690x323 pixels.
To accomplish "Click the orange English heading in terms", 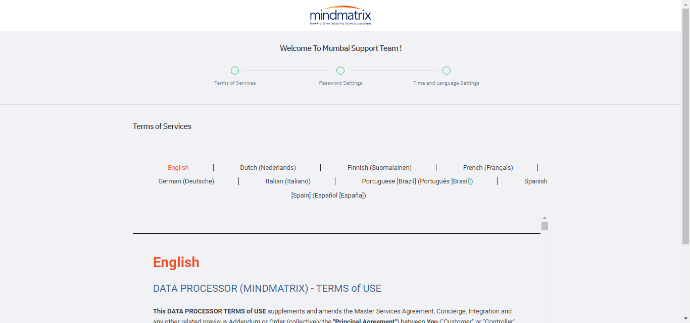I will click(x=176, y=263).
